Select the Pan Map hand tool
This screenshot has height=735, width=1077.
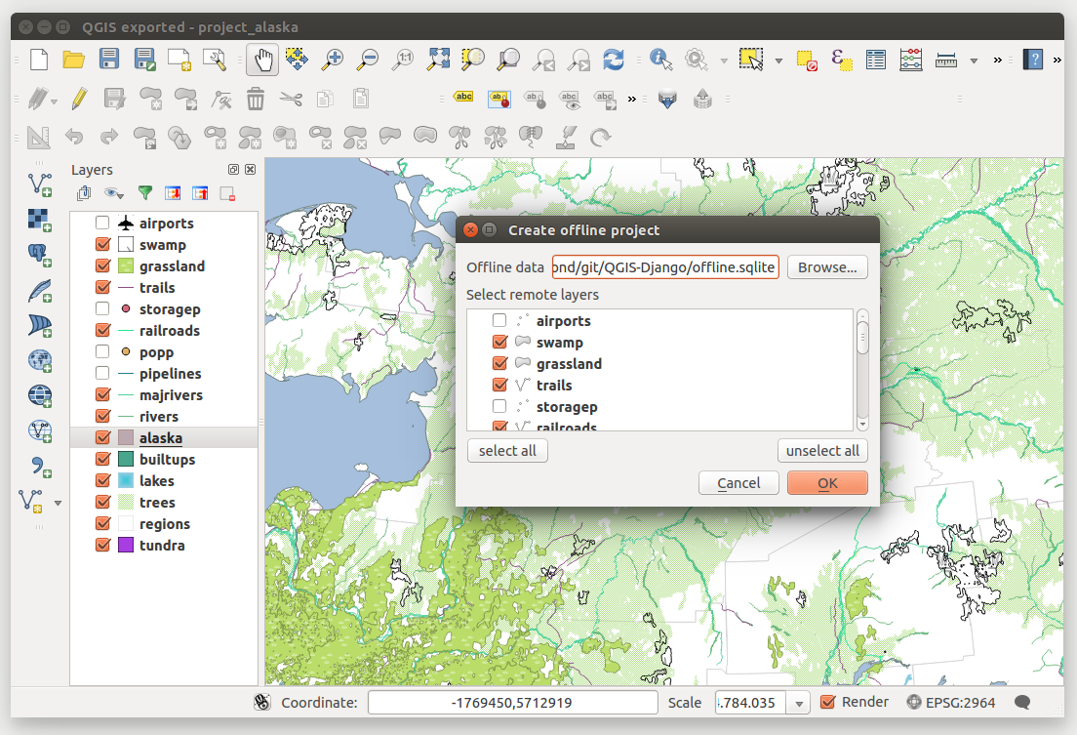coord(262,60)
